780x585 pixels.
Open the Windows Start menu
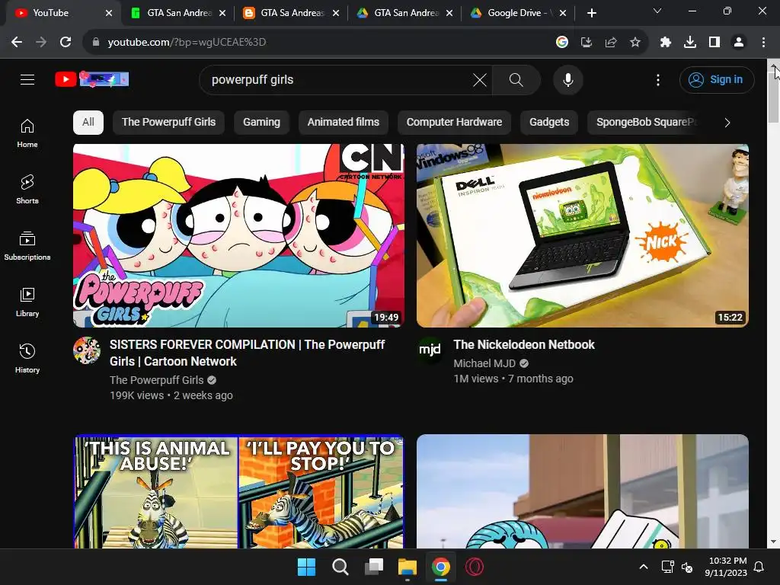pos(306,567)
